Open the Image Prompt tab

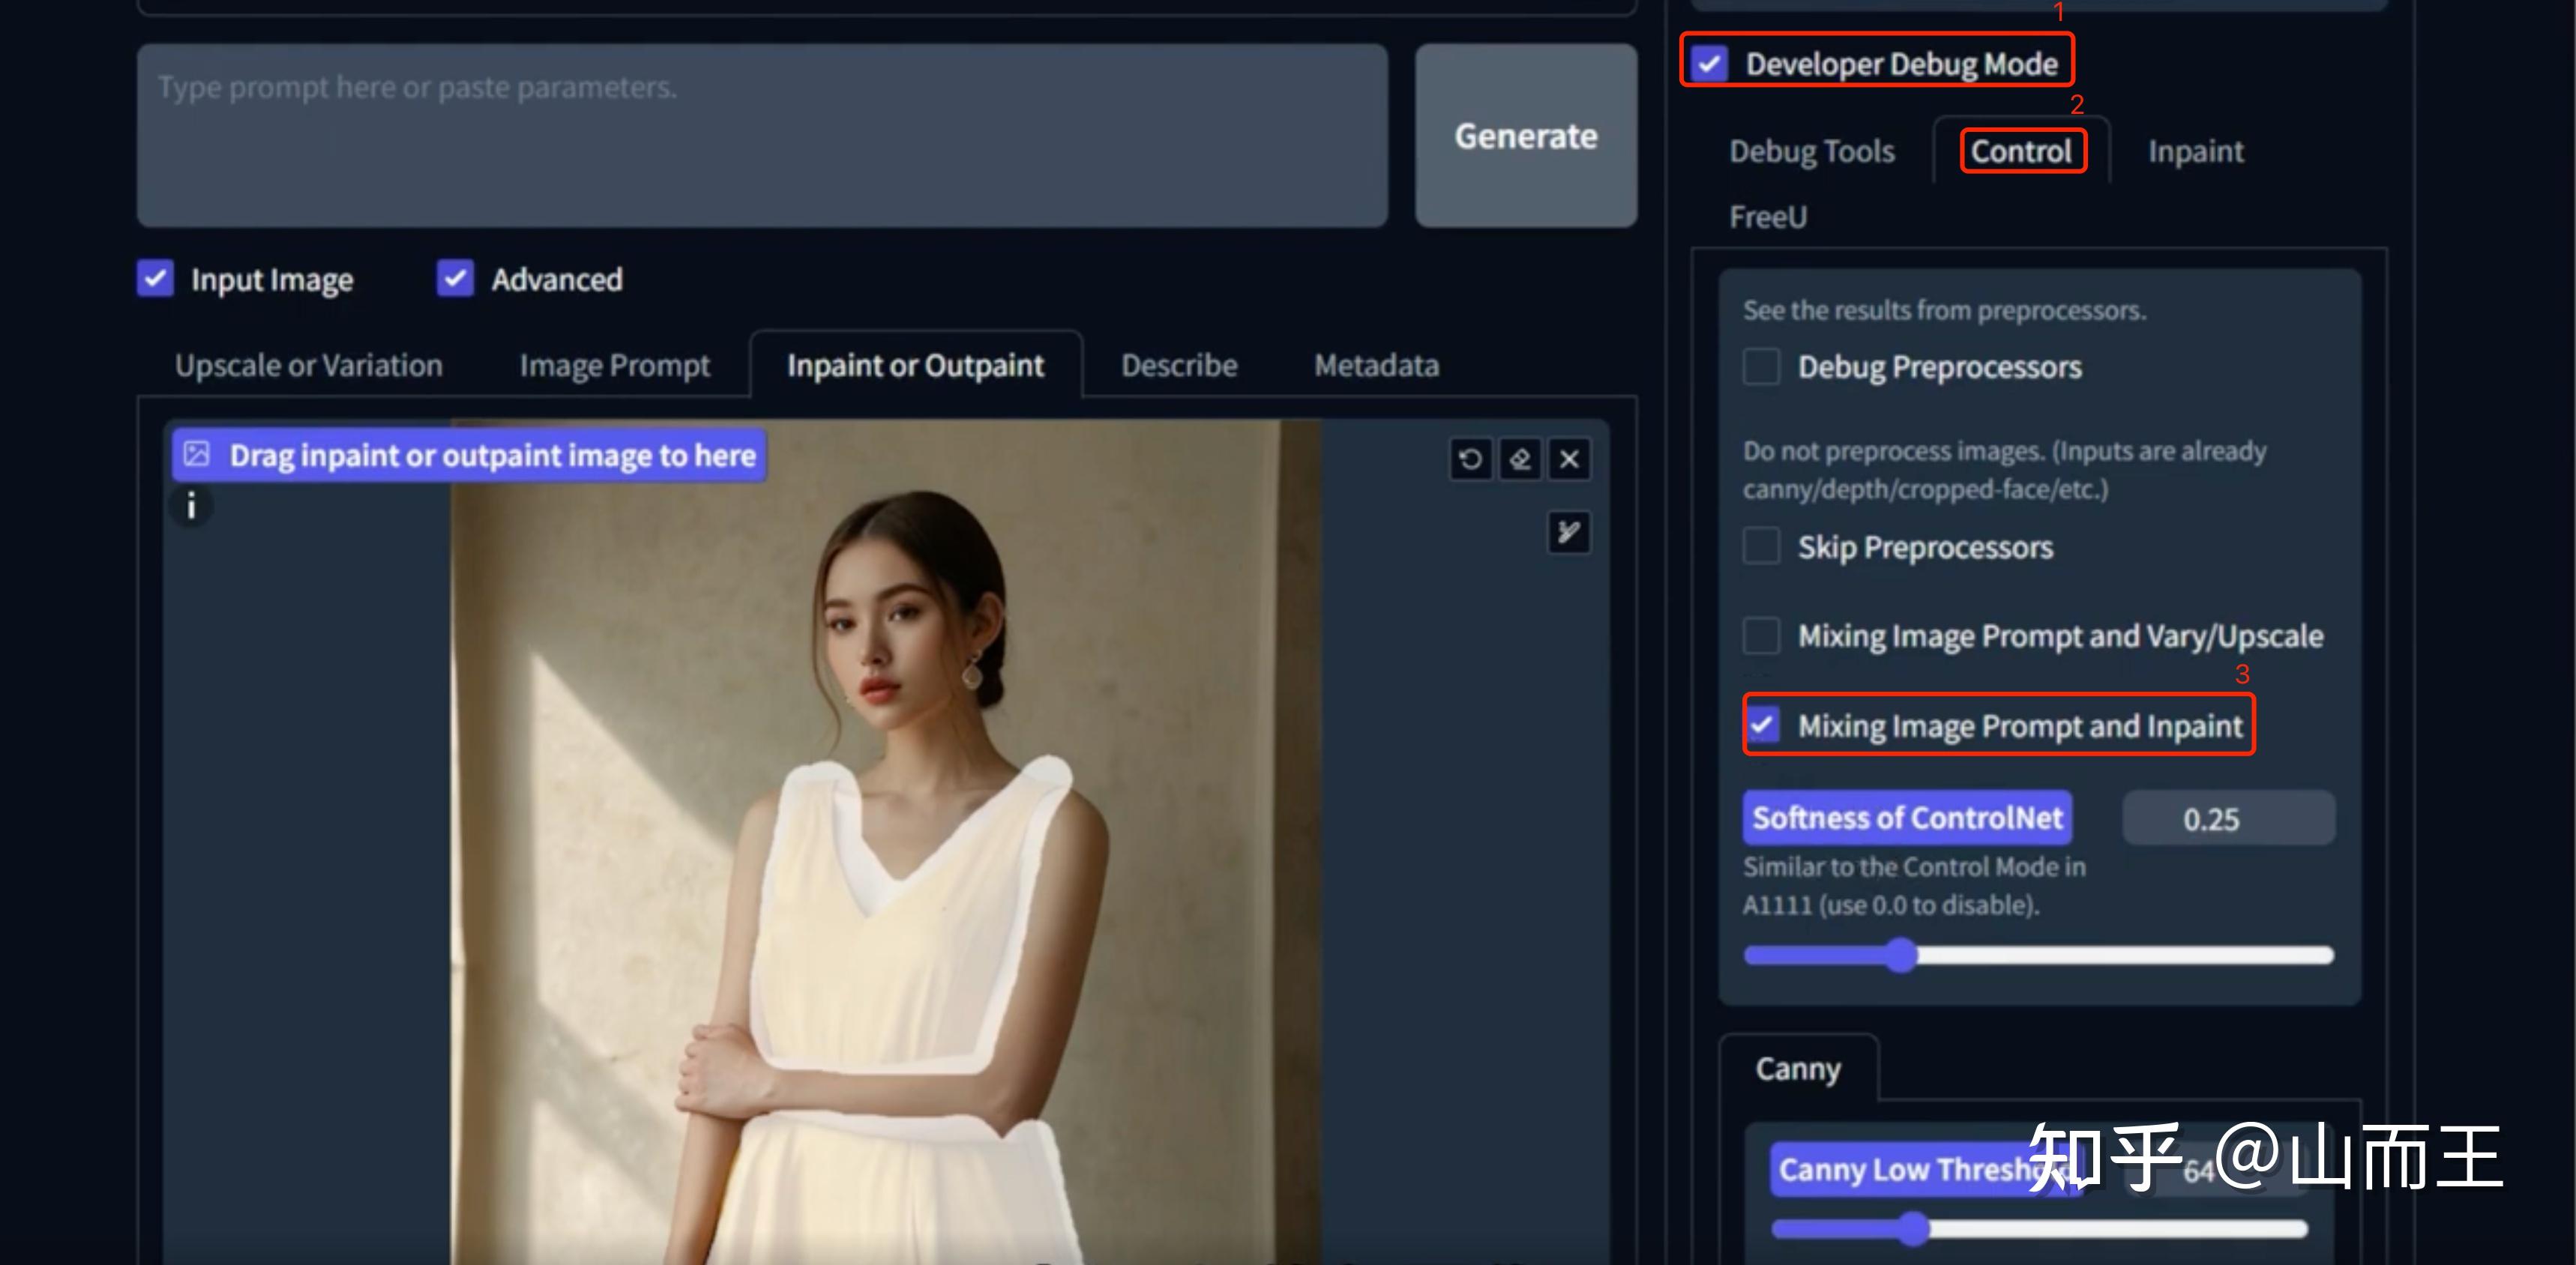[x=615, y=366]
